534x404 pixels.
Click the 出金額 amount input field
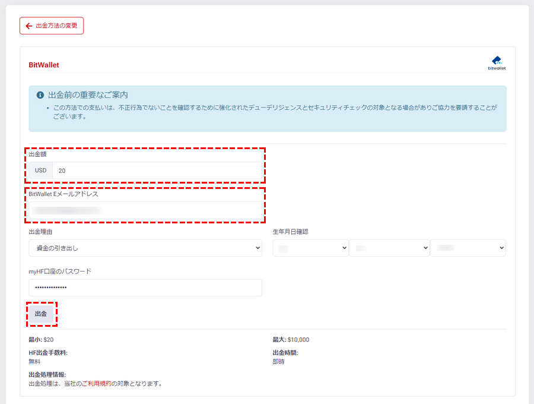point(157,171)
